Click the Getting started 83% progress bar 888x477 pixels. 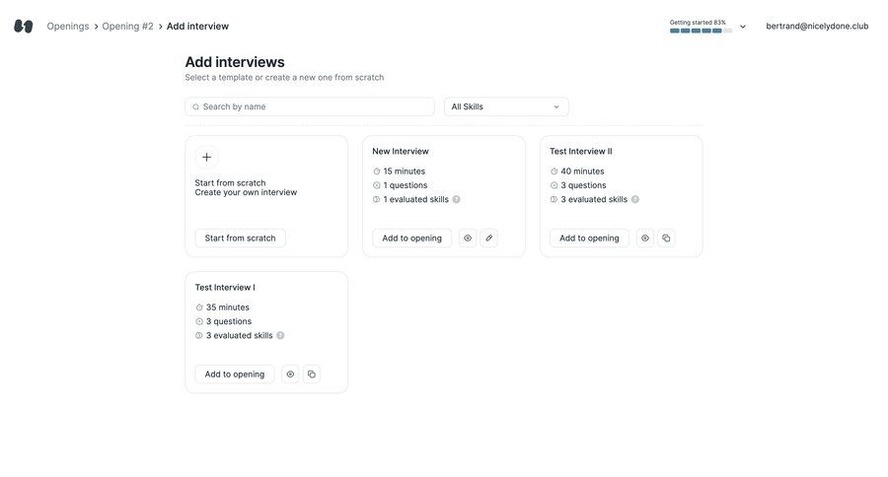(x=702, y=31)
